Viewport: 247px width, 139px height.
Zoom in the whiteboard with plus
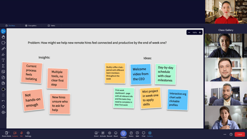200,32
